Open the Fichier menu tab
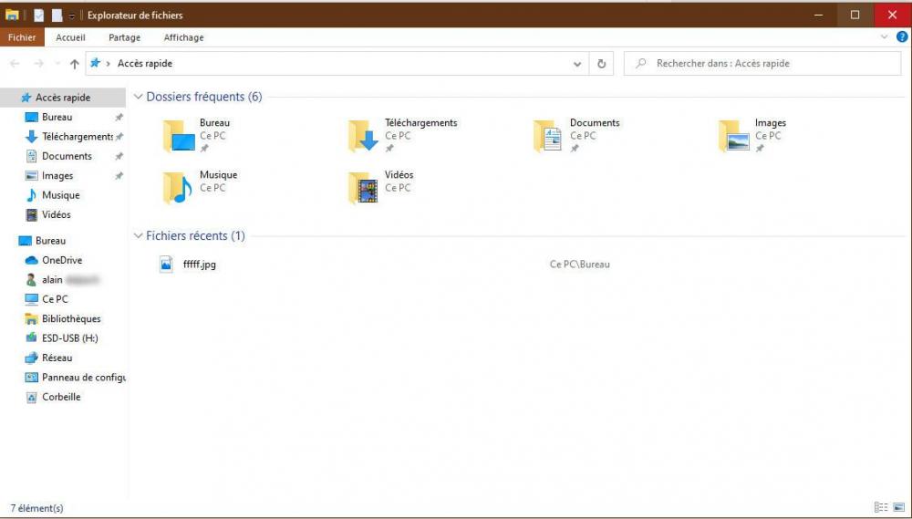The image size is (912, 519). [22, 37]
